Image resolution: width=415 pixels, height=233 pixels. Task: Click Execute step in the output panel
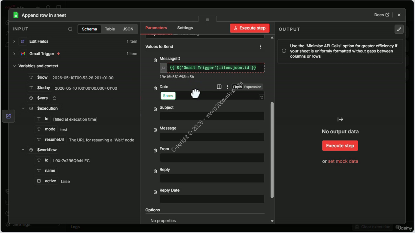click(340, 146)
